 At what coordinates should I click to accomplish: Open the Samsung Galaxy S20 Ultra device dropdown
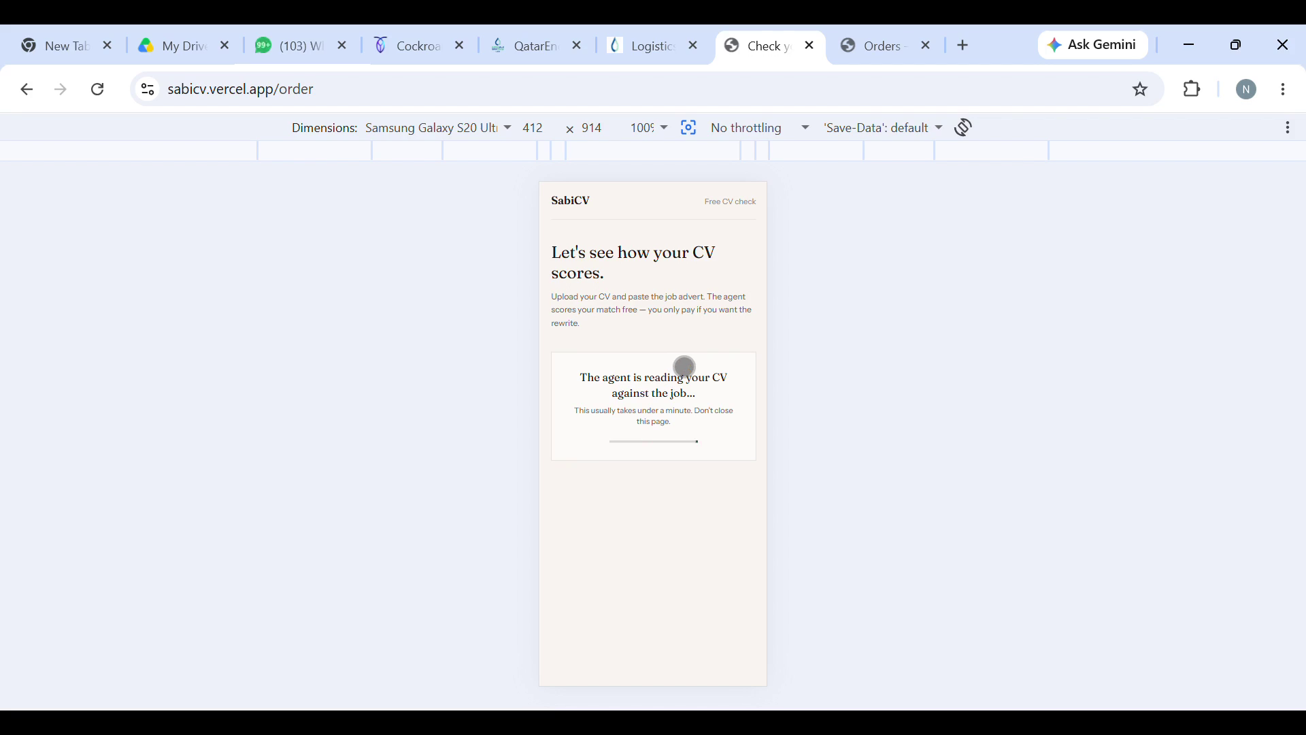pos(438,128)
